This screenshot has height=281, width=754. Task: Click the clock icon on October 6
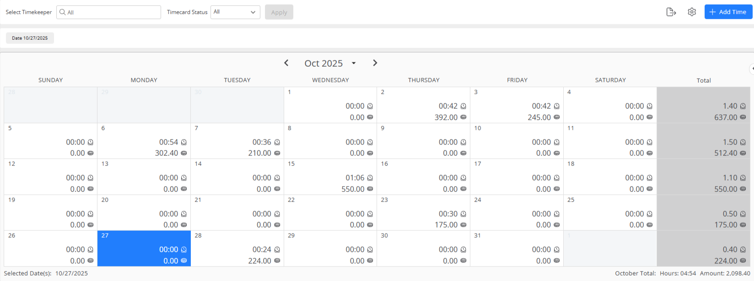pos(183,142)
